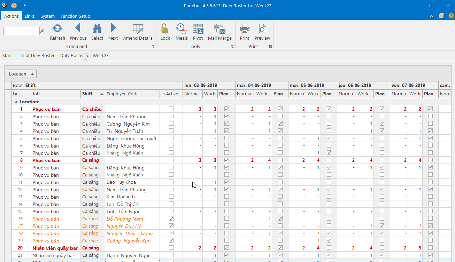Open the System ribbon tab
Image resolution: width=455 pixels, height=262 pixels.
tap(47, 16)
